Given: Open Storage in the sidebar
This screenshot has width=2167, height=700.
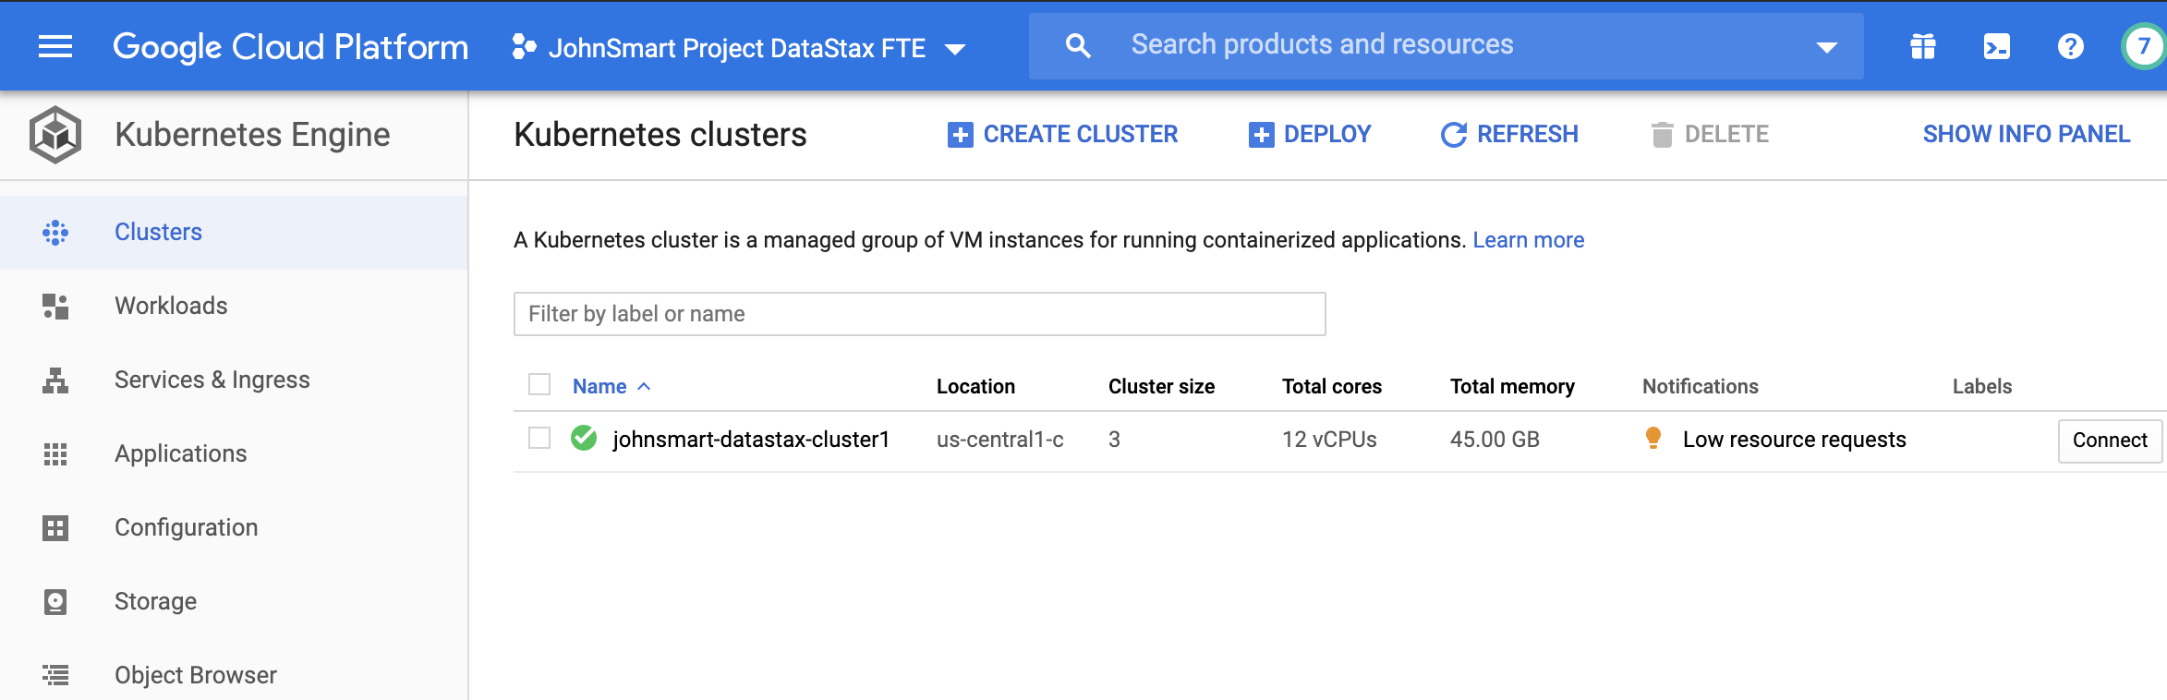Looking at the screenshot, I should [x=234, y=601].
